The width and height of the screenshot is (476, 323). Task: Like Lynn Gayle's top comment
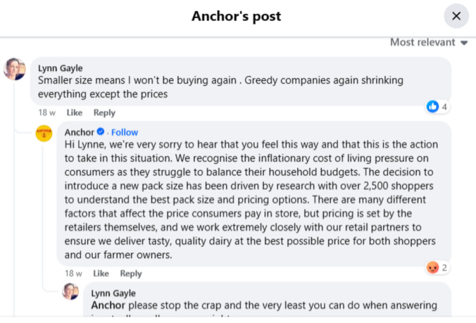tap(74, 113)
